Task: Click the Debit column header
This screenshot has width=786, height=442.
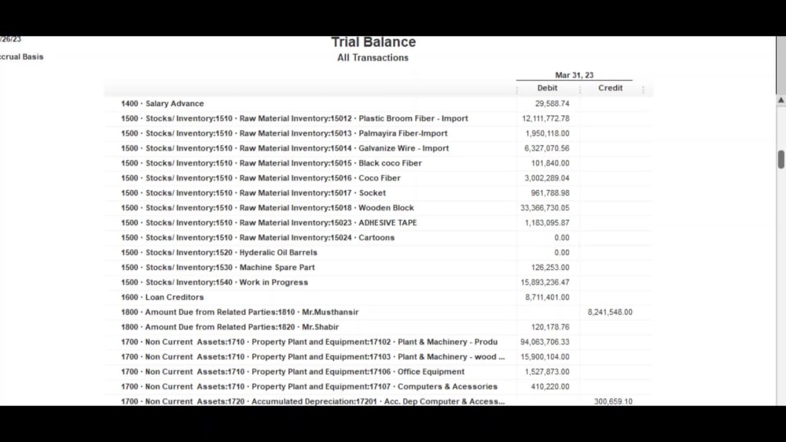Action: pyautogui.click(x=547, y=88)
